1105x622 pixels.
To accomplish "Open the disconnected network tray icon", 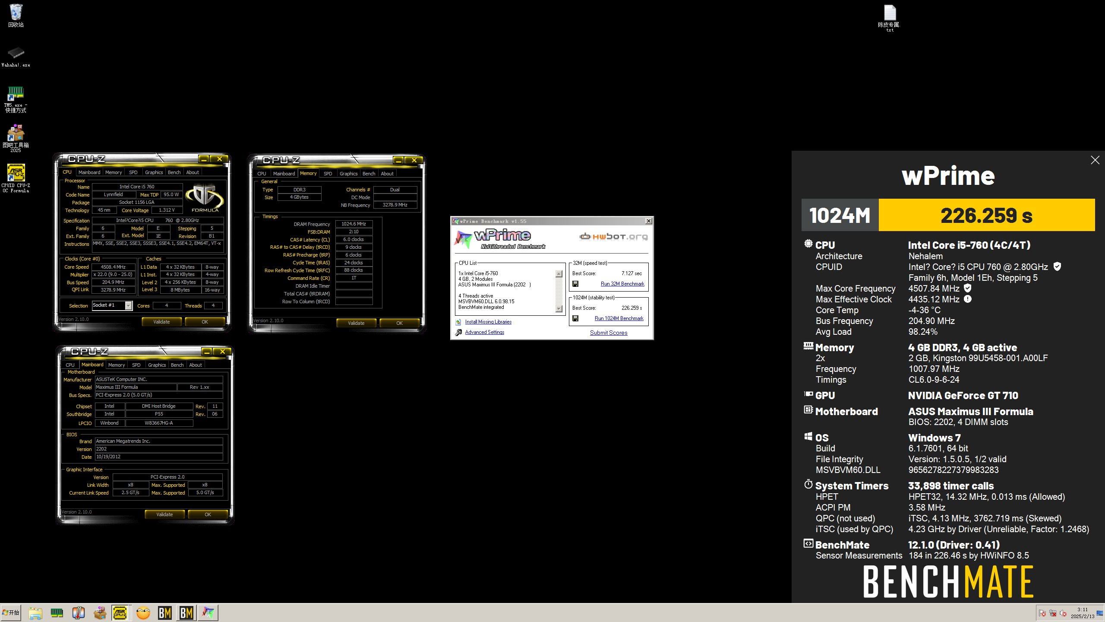I will (x=1053, y=613).
